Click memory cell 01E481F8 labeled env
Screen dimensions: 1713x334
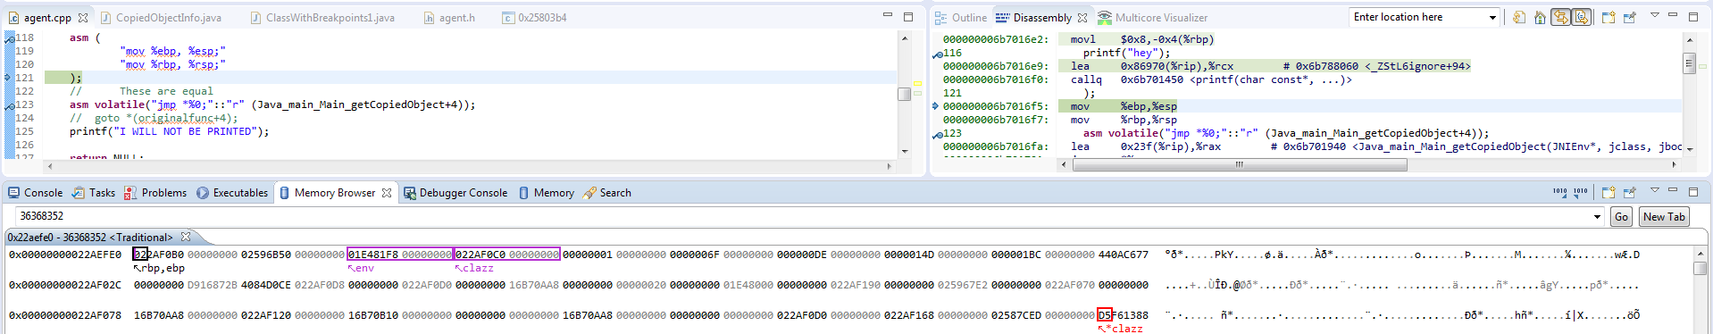[373, 255]
